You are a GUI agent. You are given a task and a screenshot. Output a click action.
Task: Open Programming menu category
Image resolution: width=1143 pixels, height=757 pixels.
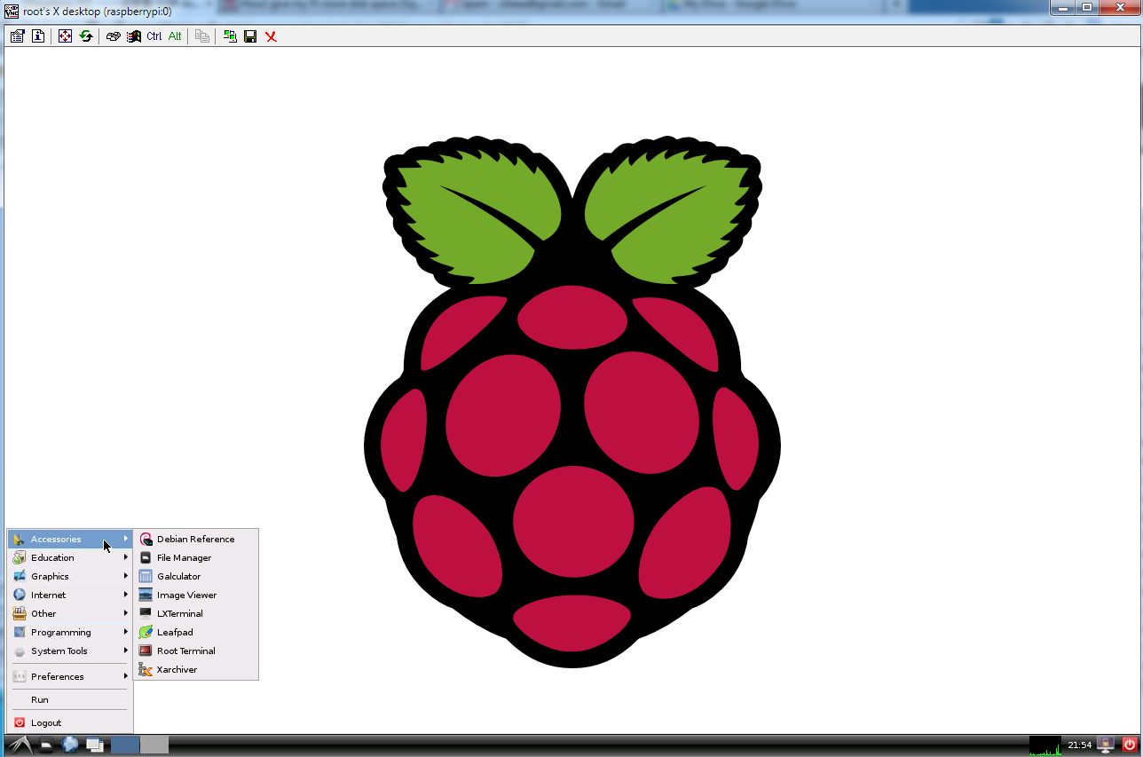coord(70,633)
